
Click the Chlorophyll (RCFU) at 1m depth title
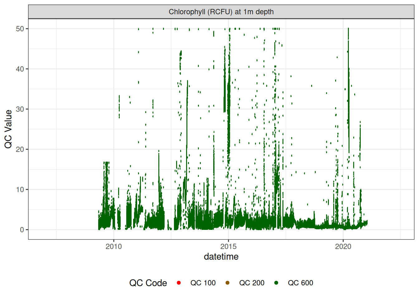tap(221, 12)
